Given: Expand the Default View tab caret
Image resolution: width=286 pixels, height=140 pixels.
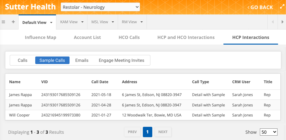Looking at the screenshot, I should (51, 22).
